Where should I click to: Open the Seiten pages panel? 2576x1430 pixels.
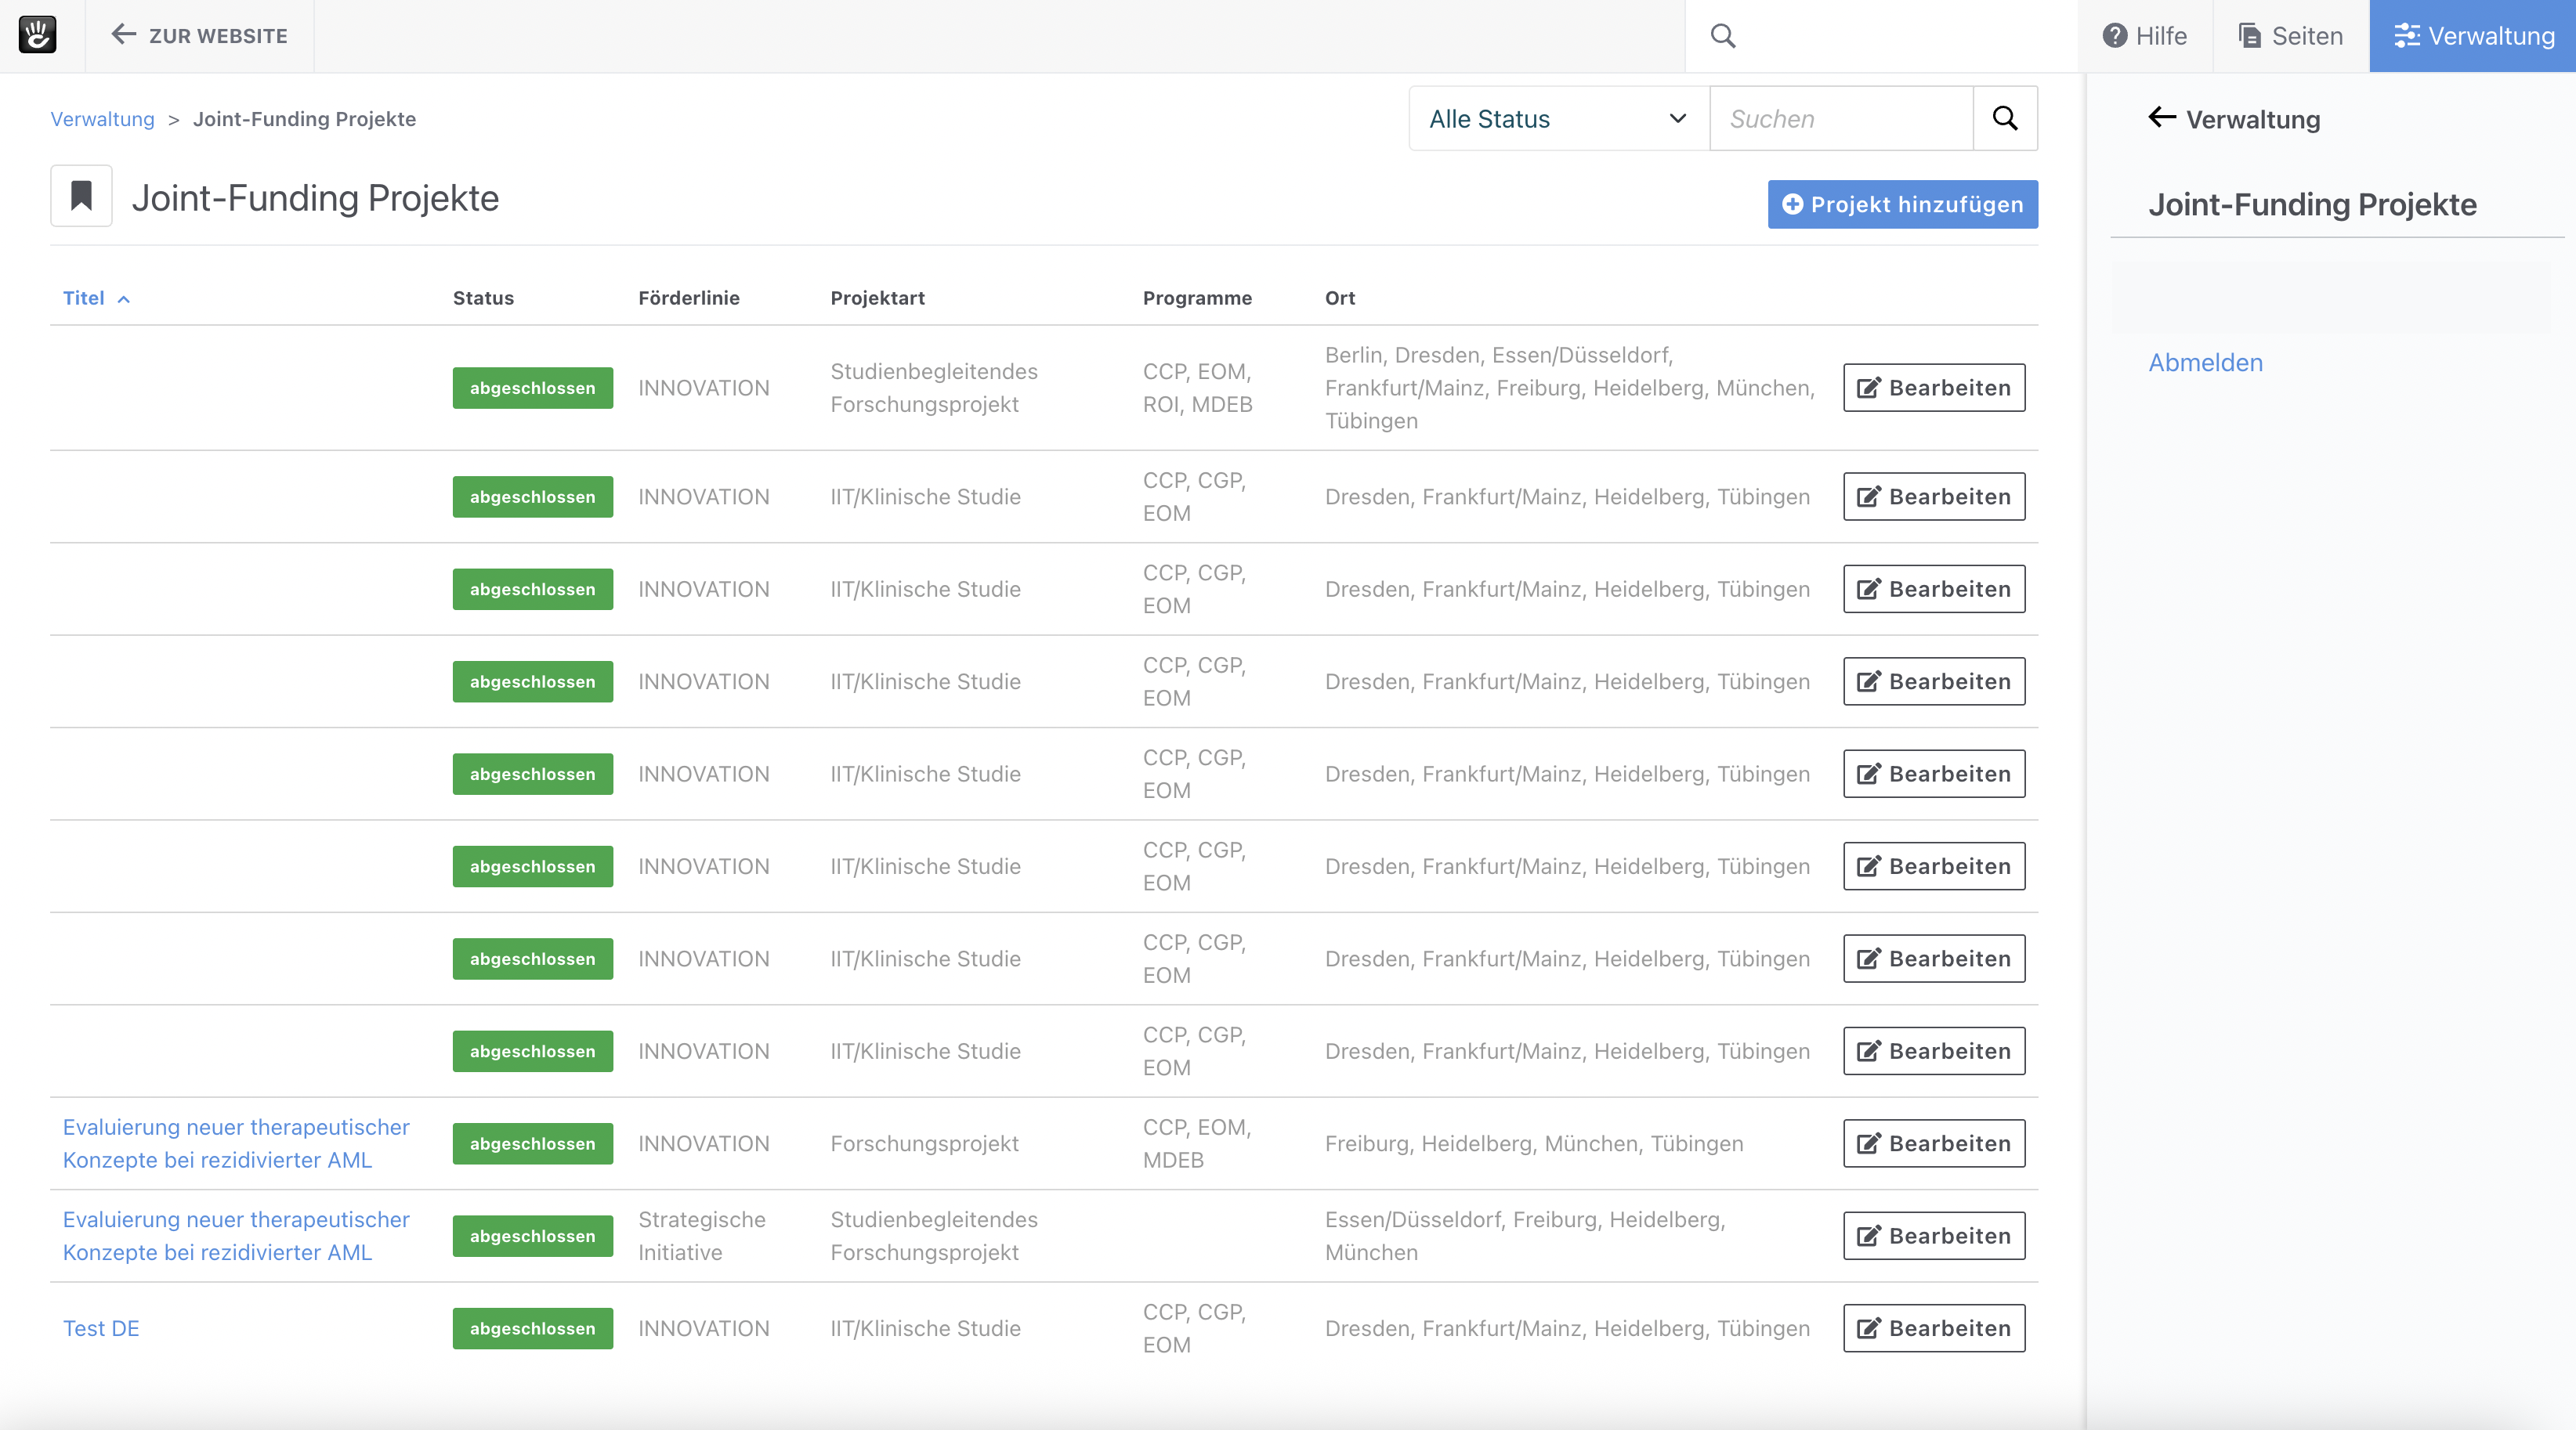click(x=2290, y=36)
